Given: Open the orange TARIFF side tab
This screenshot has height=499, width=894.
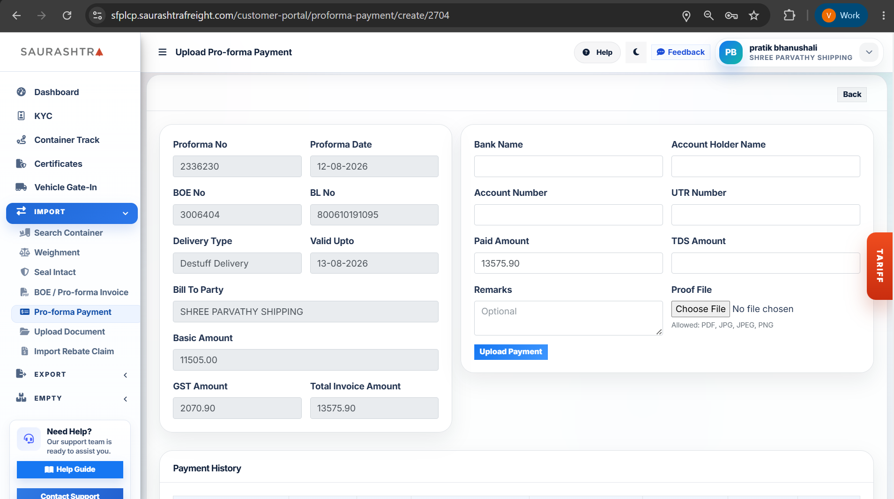Looking at the screenshot, I should pos(880,266).
